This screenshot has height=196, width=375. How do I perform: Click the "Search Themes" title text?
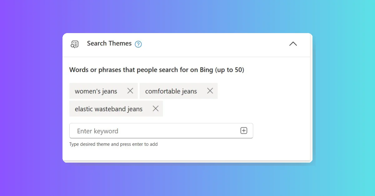point(109,44)
